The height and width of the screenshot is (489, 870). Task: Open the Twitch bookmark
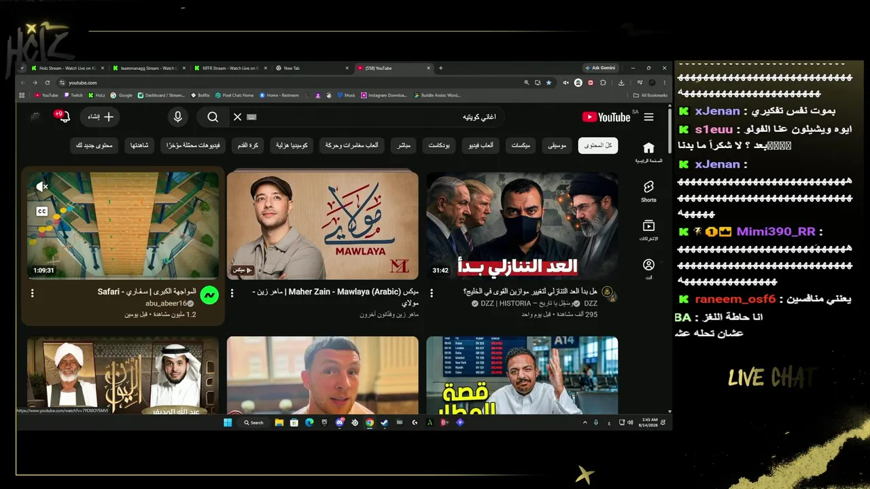tap(73, 95)
